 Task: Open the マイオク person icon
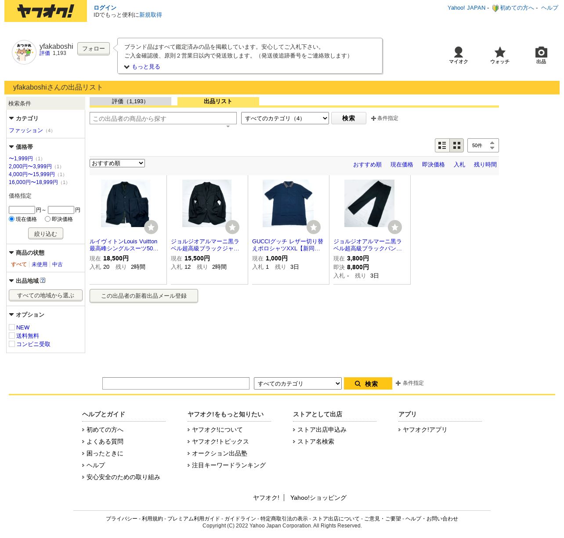coord(458,52)
